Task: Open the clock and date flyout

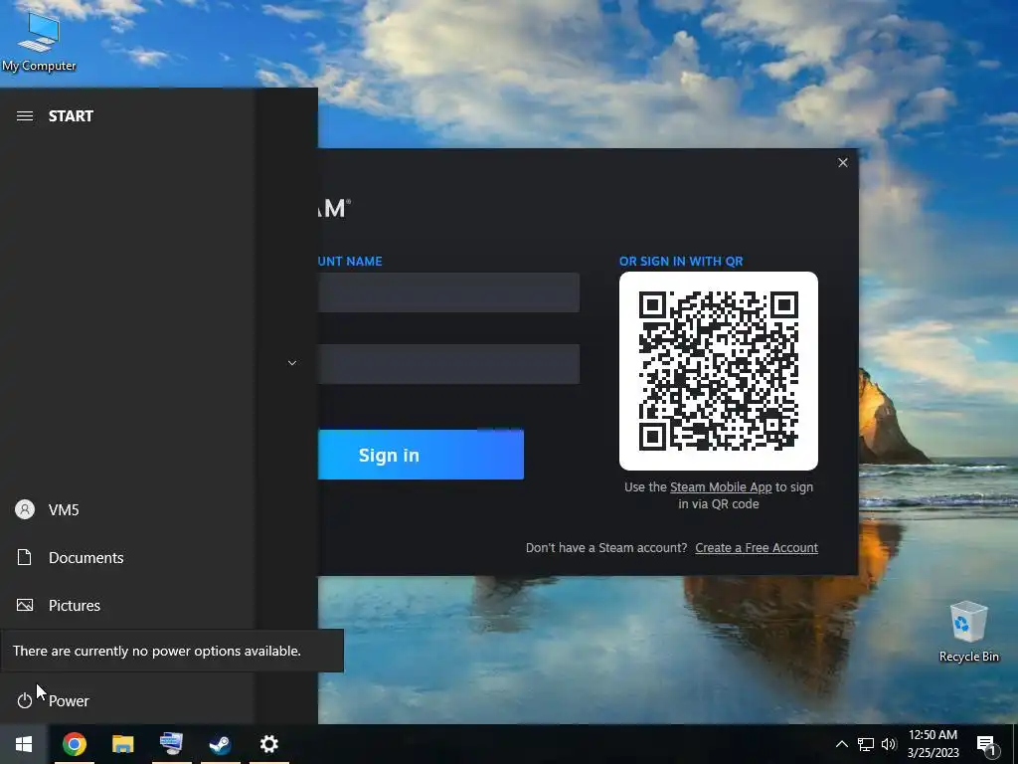Action: (x=933, y=744)
